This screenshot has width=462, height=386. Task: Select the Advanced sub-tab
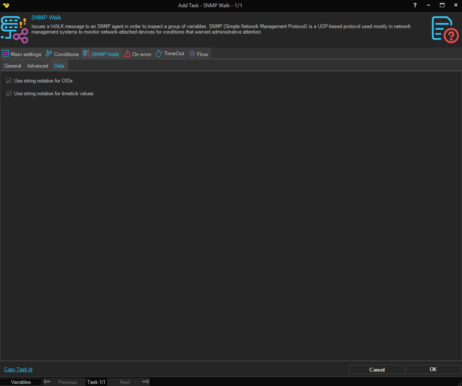pyautogui.click(x=37, y=66)
